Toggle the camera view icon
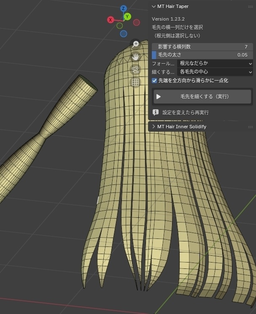Viewport: 256px width, 314px height. 135,70
